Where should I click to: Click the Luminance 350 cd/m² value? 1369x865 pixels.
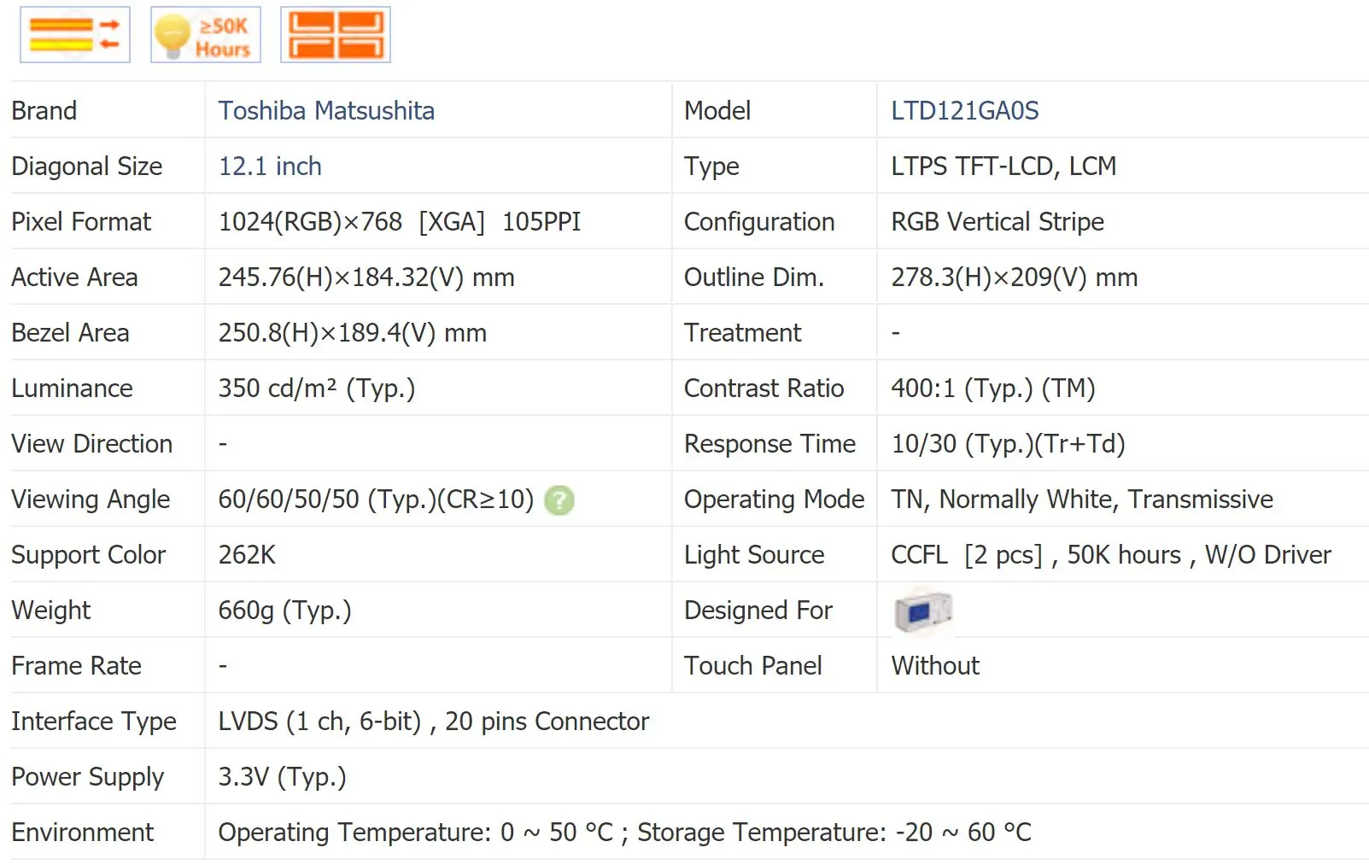pos(316,389)
